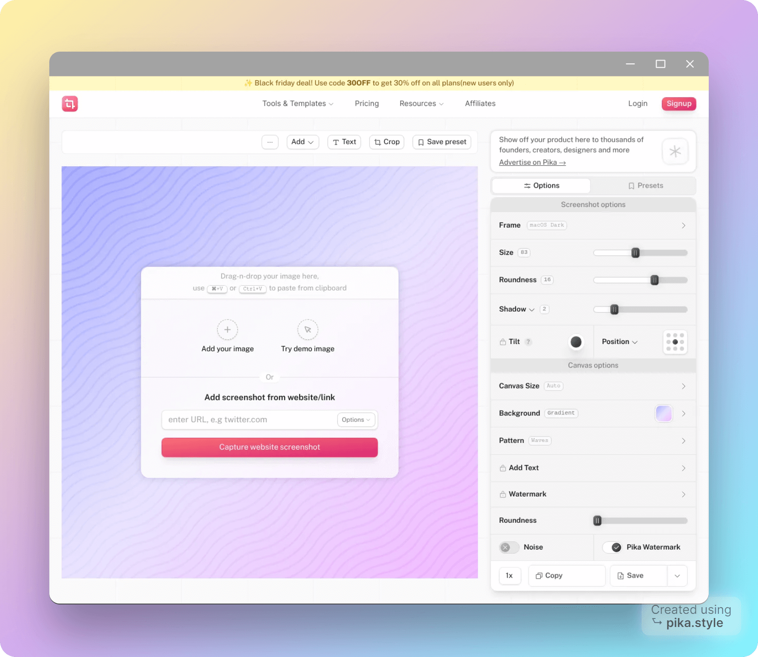758x657 pixels.
Task: Click the Background gradient color swatch
Action: coord(664,413)
